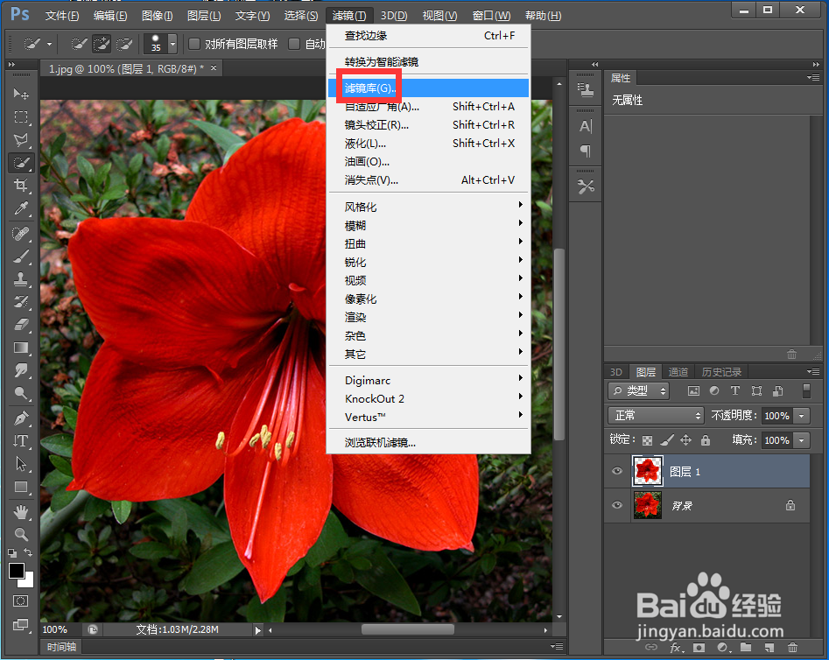Click the 图层 1 layer thumbnail
This screenshot has width=829, height=660.
(647, 471)
